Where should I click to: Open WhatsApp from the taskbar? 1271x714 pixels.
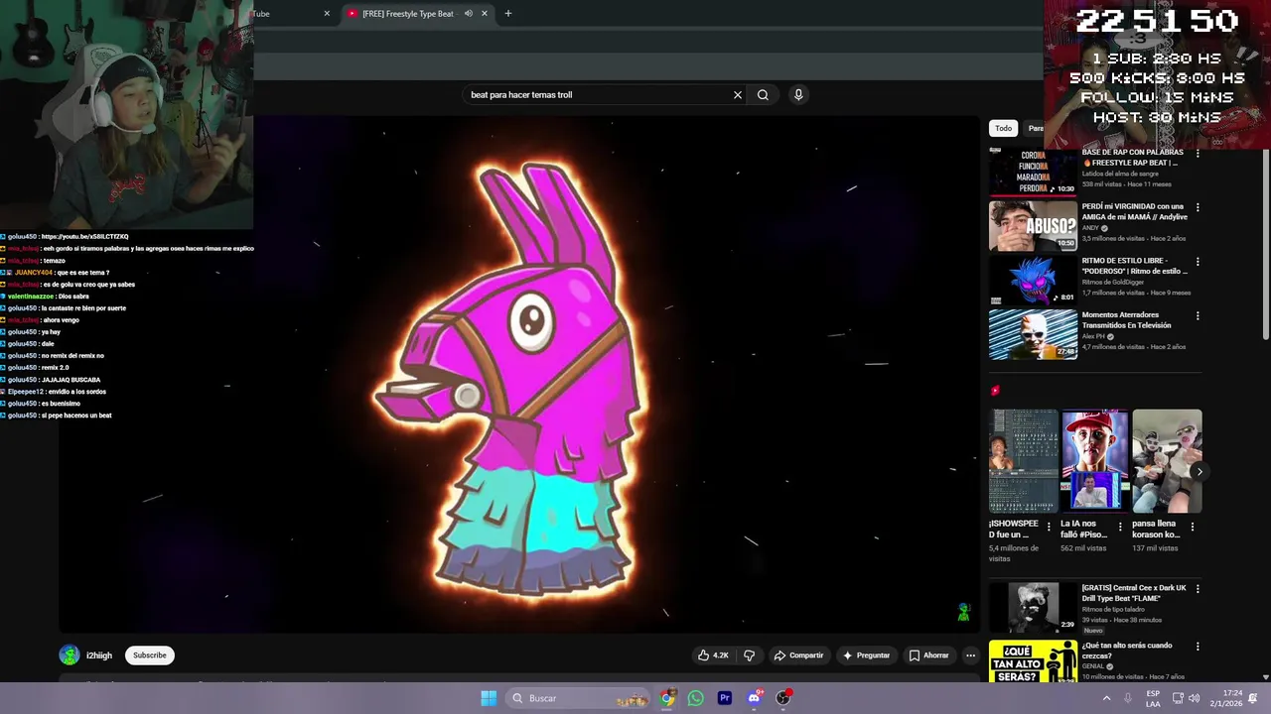(695, 698)
